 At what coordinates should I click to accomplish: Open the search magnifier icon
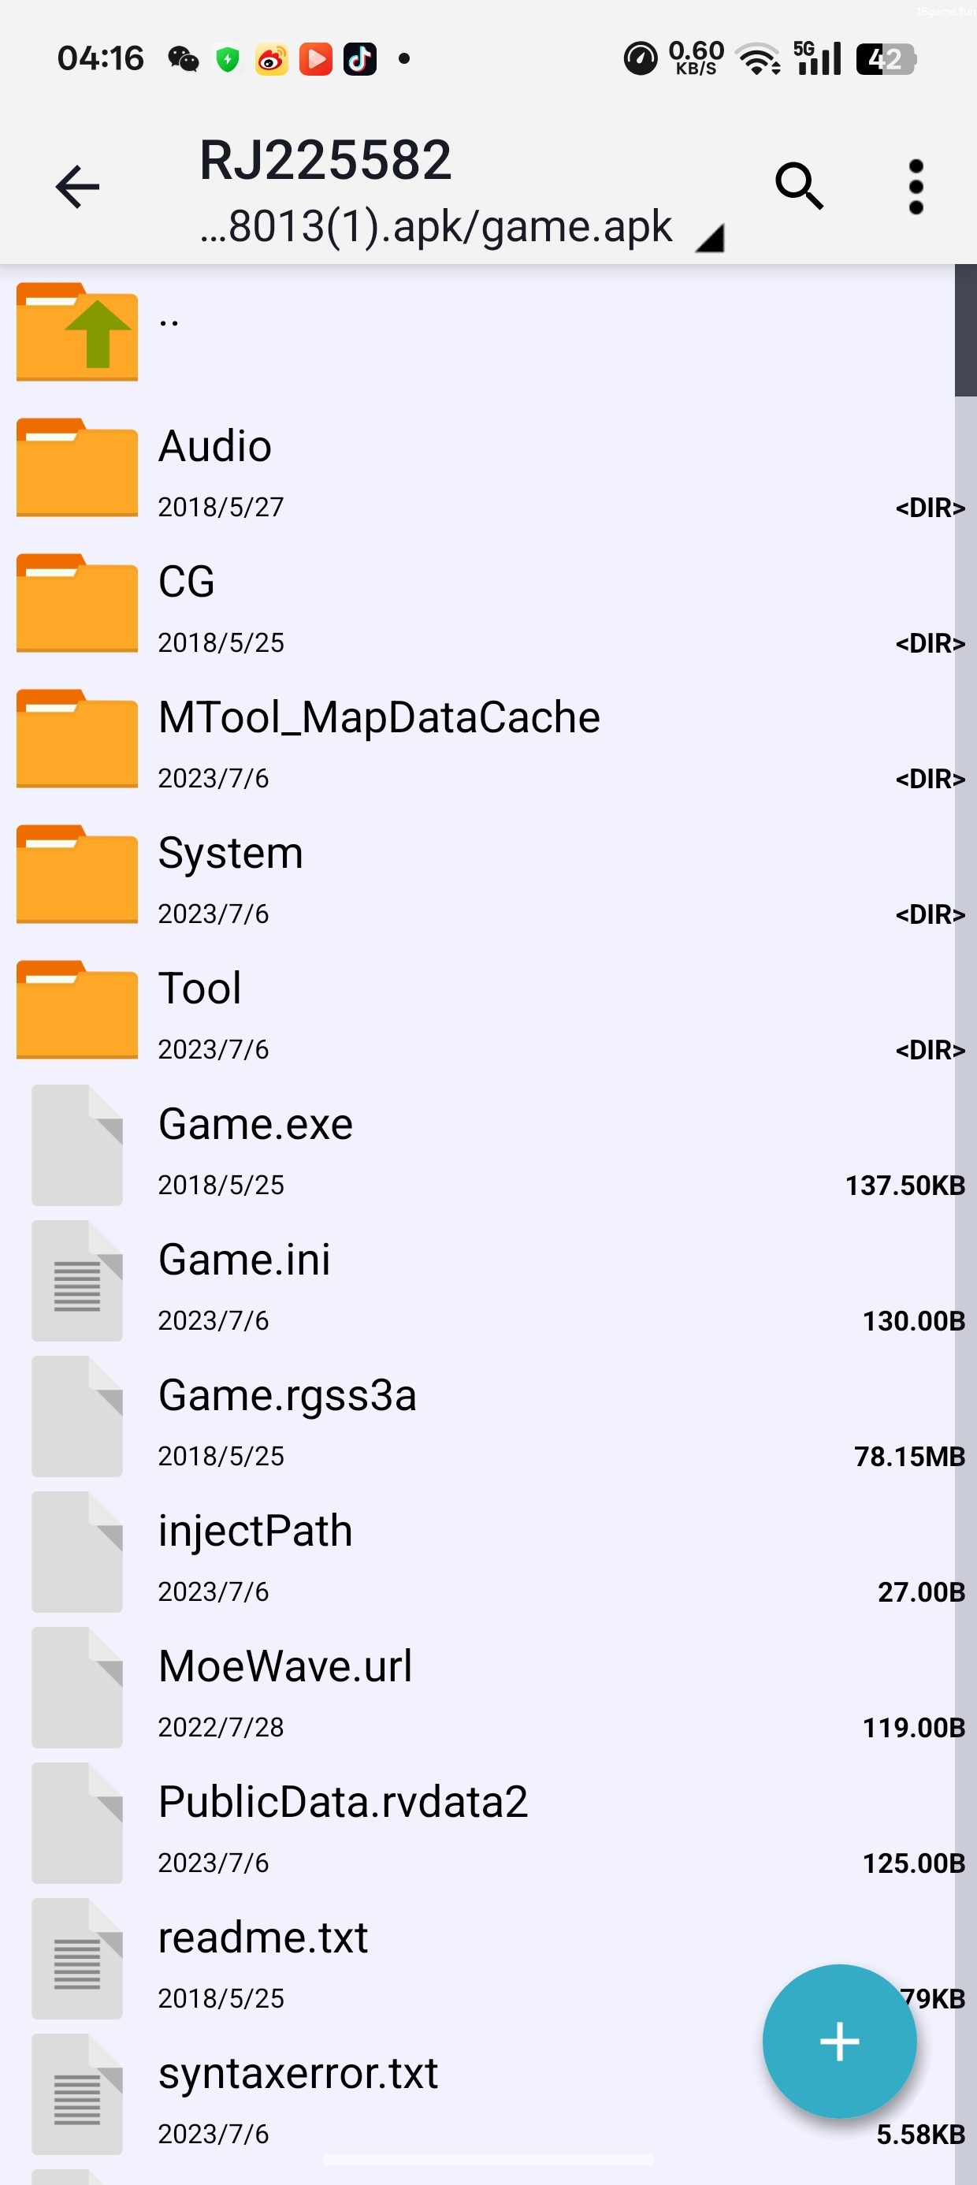(x=799, y=186)
